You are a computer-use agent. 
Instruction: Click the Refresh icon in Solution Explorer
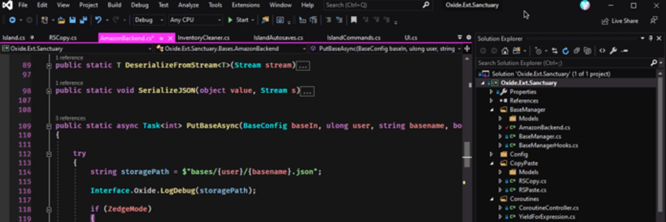(x=566, y=51)
